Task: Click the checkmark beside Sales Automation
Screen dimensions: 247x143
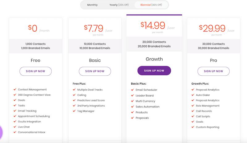Action: coord(132,107)
